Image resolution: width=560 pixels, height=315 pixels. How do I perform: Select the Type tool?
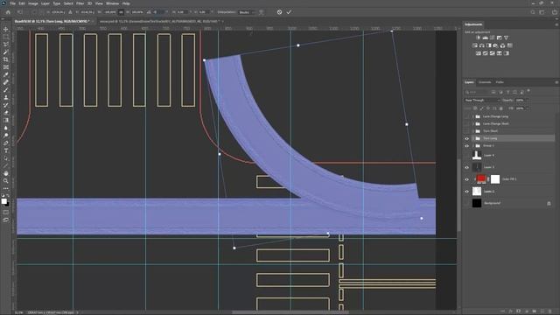pyautogui.click(x=6, y=150)
